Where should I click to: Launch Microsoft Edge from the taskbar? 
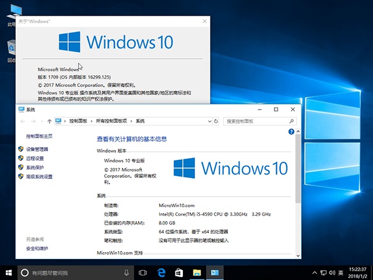(x=161, y=273)
